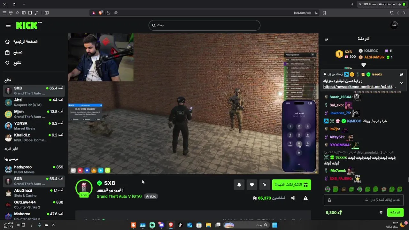
Task: Open Sarah_1234A's chat profile
Action: [x=341, y=97]
